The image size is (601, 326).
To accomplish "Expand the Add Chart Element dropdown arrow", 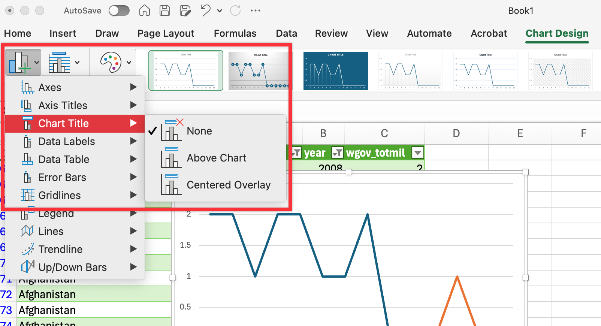I will point(37,63).
